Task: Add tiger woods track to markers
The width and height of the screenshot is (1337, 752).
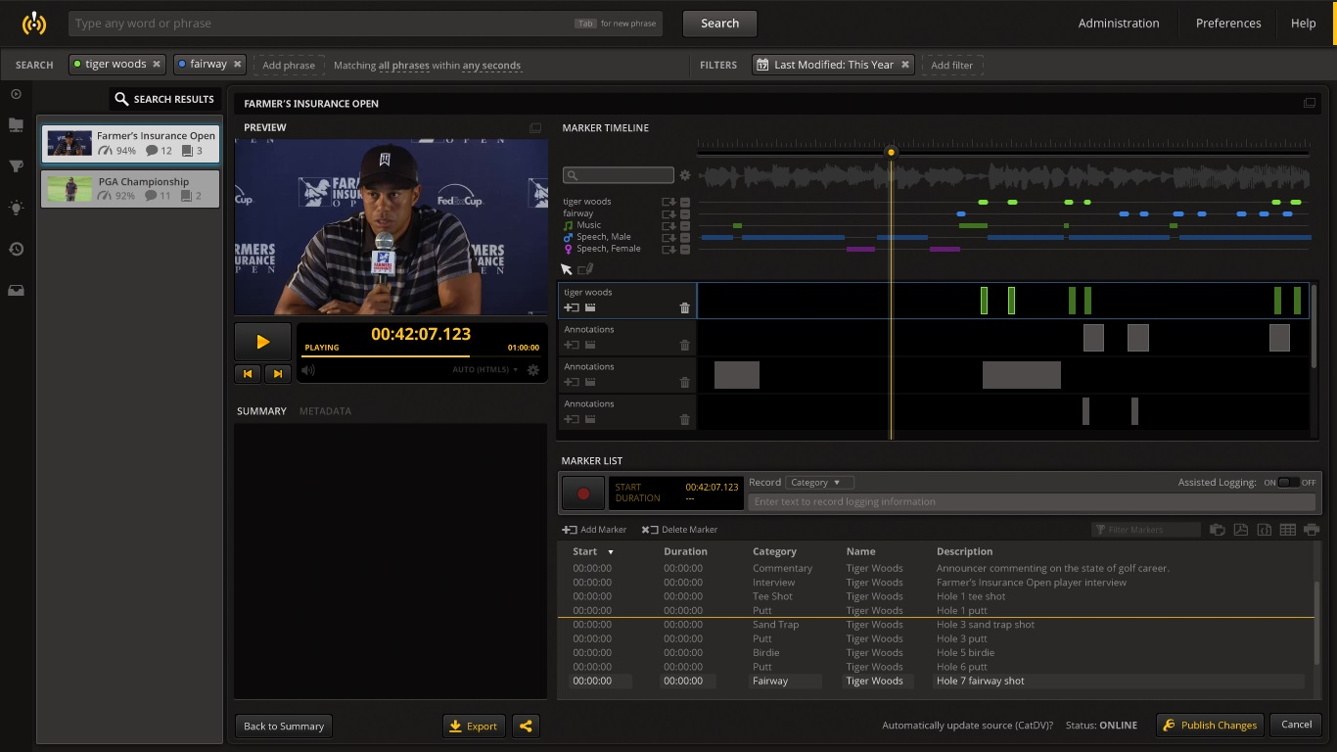Action: pyautogui.click(x=669, y=202)
